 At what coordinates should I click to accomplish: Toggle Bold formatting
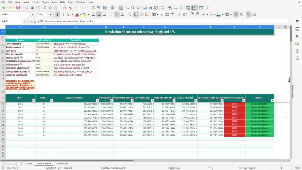pyautogui.click(x=57, y=15)
